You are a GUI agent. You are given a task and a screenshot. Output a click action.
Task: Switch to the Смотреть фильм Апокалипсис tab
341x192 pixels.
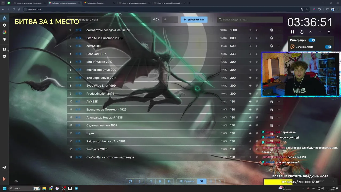coord(135,3)
